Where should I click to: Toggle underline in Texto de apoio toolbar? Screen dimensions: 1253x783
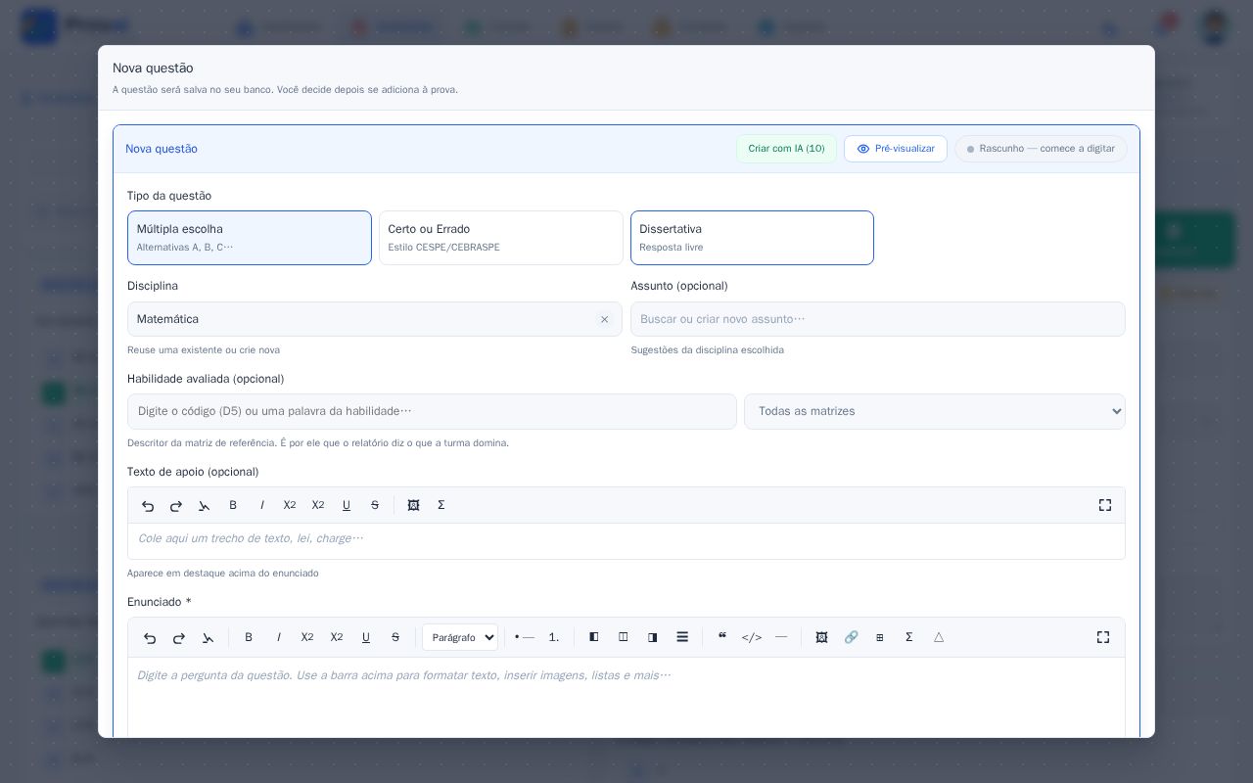pyautogui.click(x=347, y=505)
